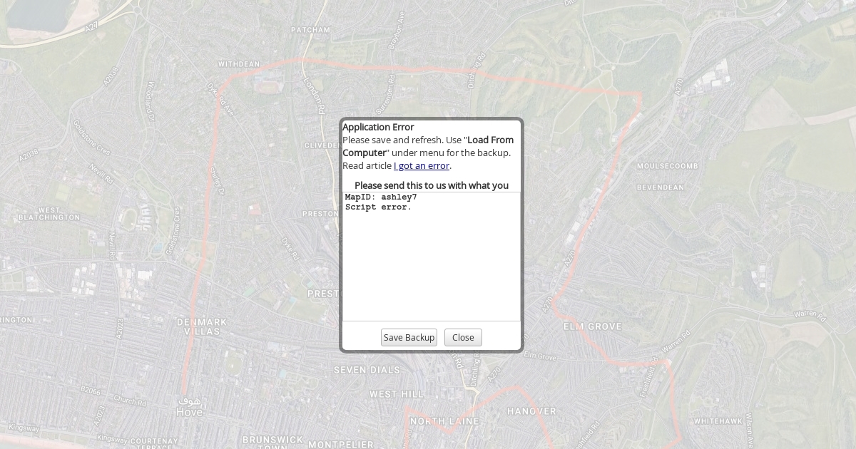This screenshot has width=856, height=449.
Task: Close the Application Error dialog
Action: click(463, 338)
